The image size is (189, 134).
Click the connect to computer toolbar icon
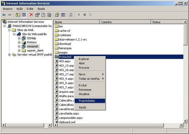71,15
